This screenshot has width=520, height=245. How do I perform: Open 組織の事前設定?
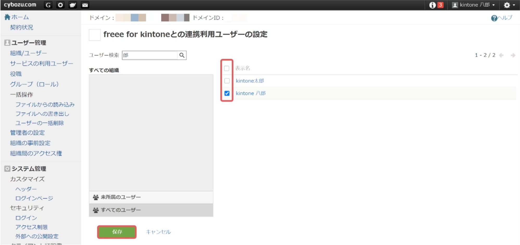click(x=30, y=143)
